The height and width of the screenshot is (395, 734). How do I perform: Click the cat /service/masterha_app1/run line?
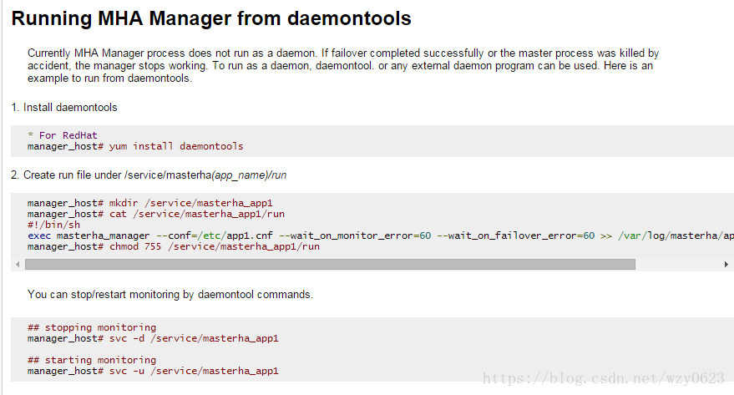(156, 214)
